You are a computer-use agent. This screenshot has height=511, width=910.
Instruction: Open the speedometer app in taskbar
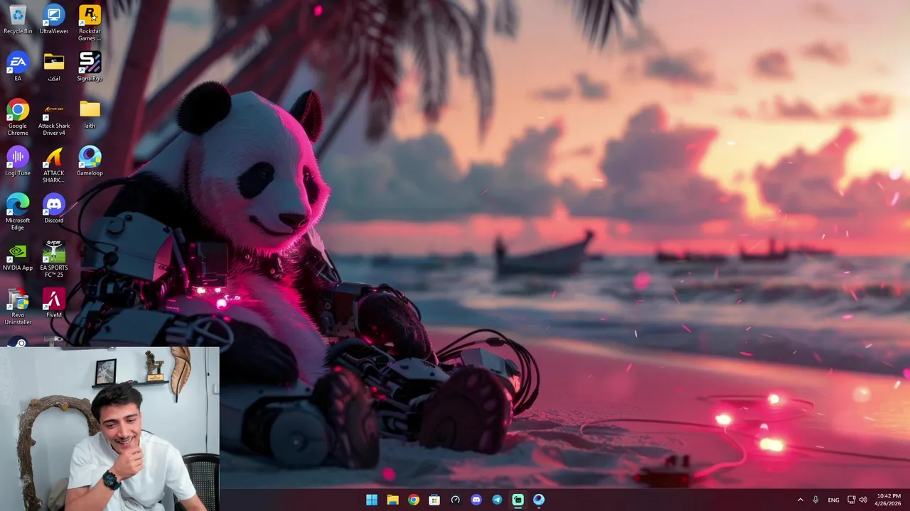(455, 500)
